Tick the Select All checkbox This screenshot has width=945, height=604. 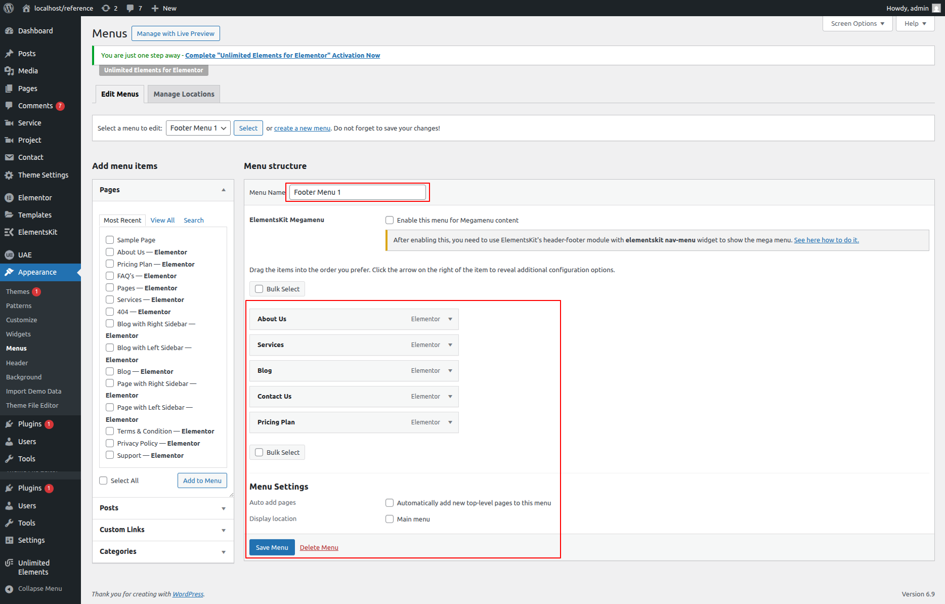[x=103, y=481]
